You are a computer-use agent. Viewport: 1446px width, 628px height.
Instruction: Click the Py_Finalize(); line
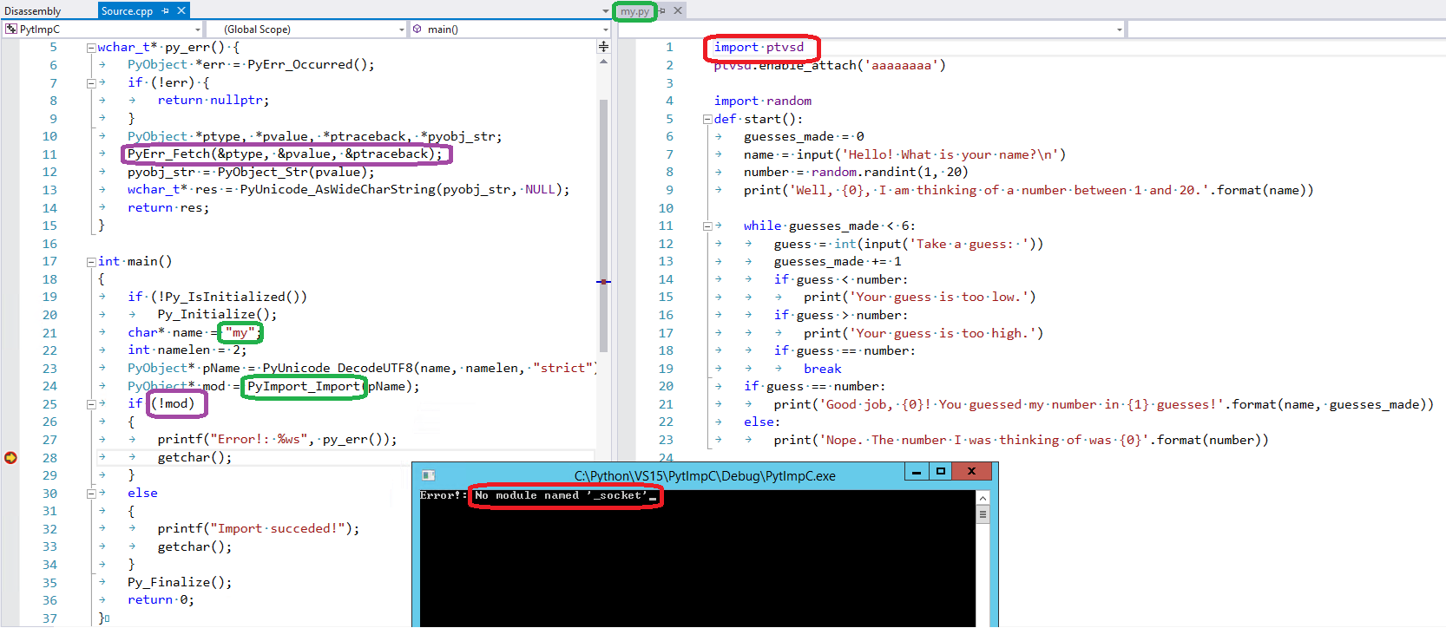(180, 582)
